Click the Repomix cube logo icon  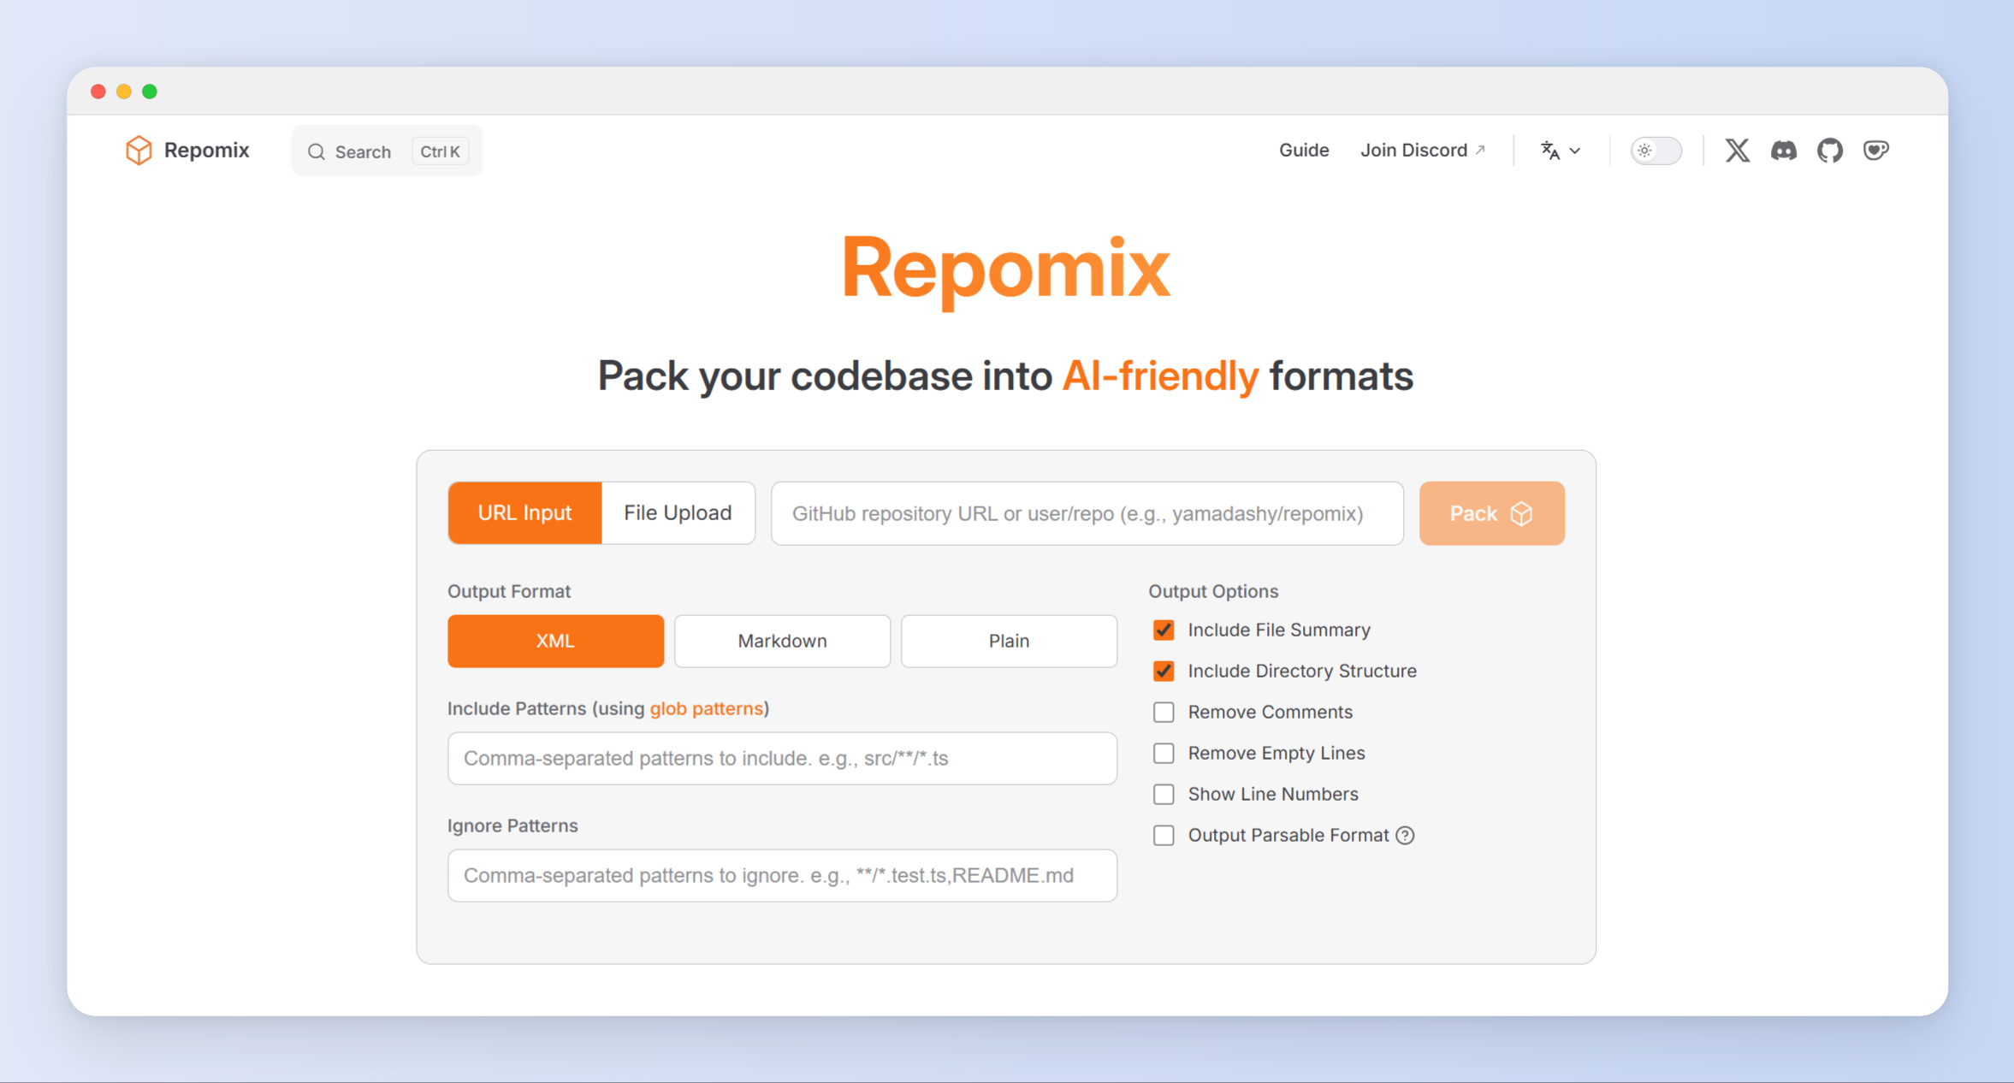pos(138,151)
